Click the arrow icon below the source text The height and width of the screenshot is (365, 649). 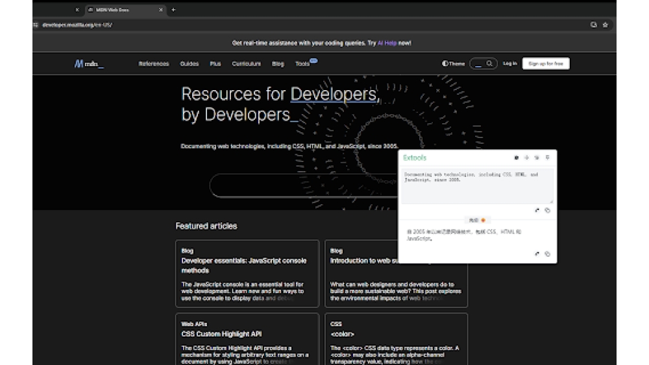537,211
